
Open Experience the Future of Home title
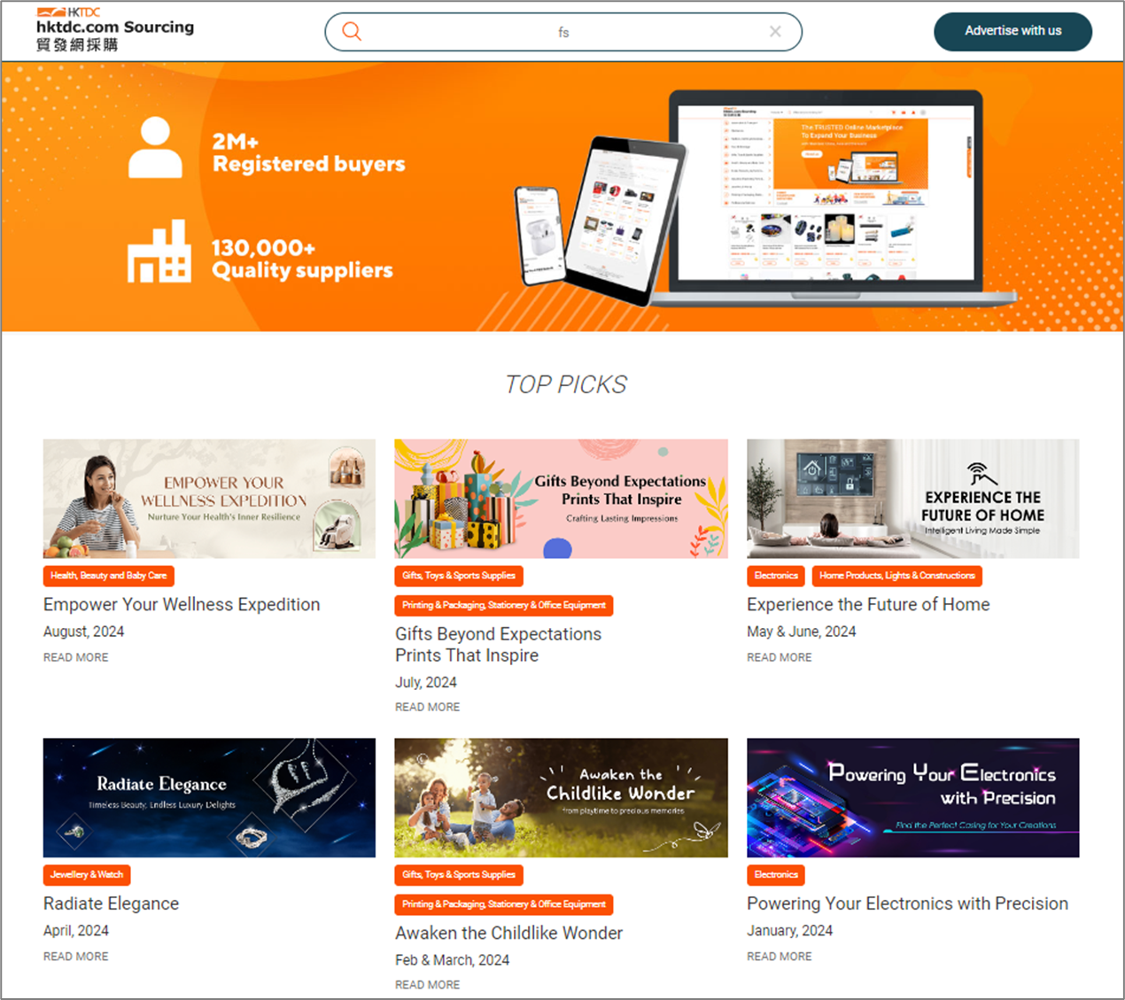868,604
